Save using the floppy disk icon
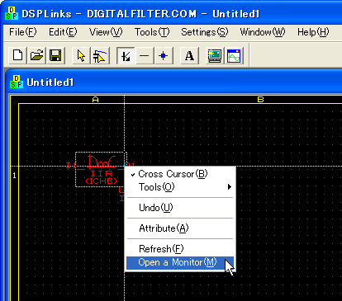 pos(56,55)
